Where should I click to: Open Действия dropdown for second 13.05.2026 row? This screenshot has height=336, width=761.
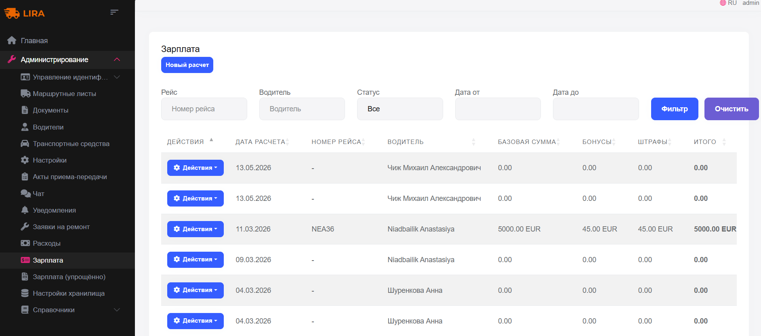[x=196, y=198]
